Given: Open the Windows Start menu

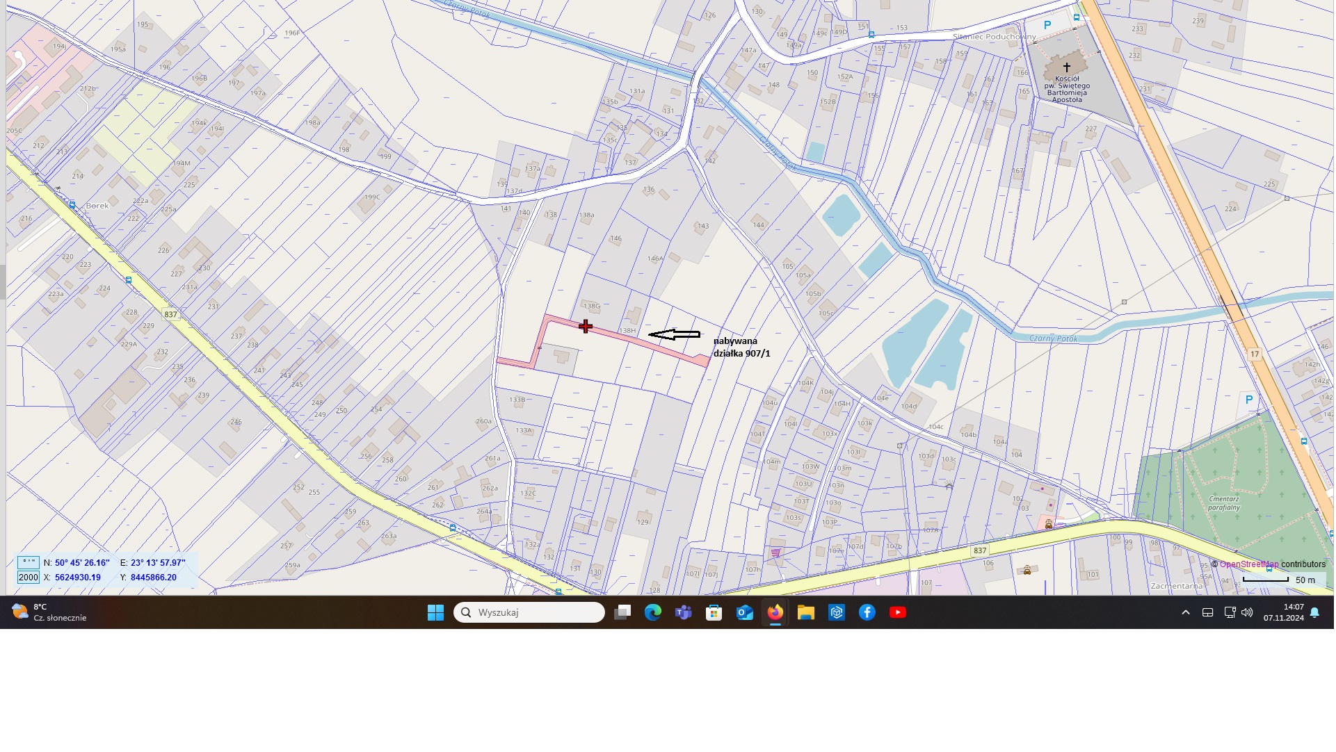Looking at the screenshot, I should click(x=435, y=612).
